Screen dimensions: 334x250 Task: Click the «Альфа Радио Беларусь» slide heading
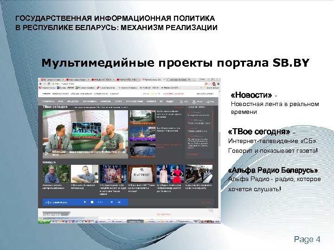[x=273, y=170]
